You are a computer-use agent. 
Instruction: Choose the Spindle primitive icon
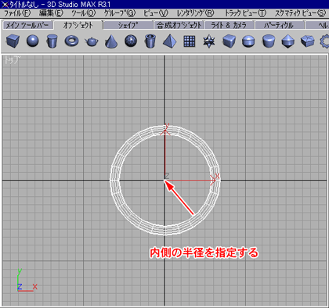point(288,41)
